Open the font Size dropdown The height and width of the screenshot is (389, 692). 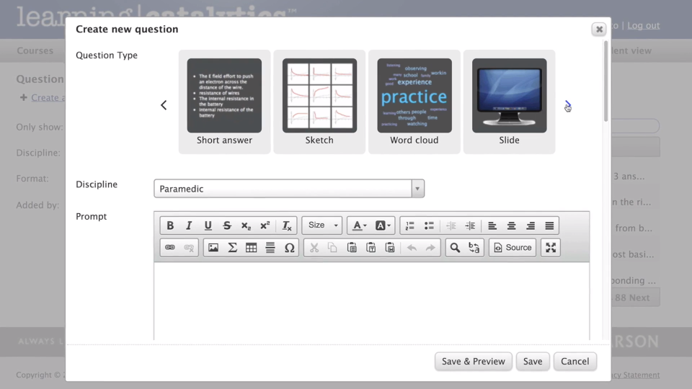pos(322,225)
